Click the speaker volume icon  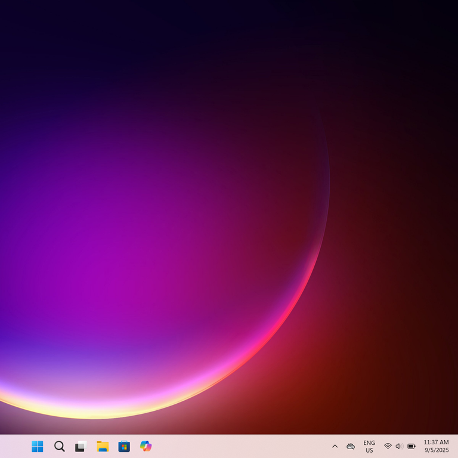click(x=399, y=446)
